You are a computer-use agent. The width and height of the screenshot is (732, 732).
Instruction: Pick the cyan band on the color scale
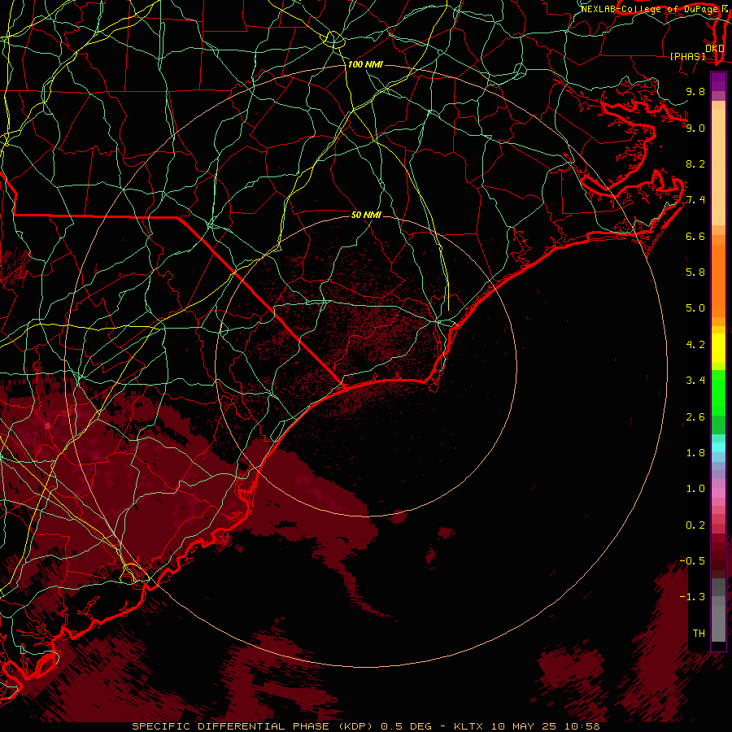(718, 447)
